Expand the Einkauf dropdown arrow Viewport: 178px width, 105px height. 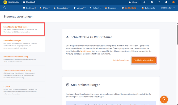pos(100,8)
